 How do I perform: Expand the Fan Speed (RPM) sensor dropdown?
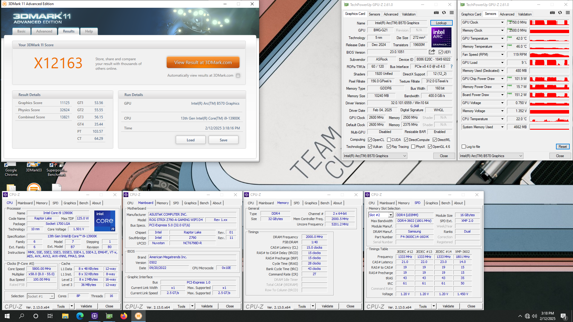coord(502,55)
